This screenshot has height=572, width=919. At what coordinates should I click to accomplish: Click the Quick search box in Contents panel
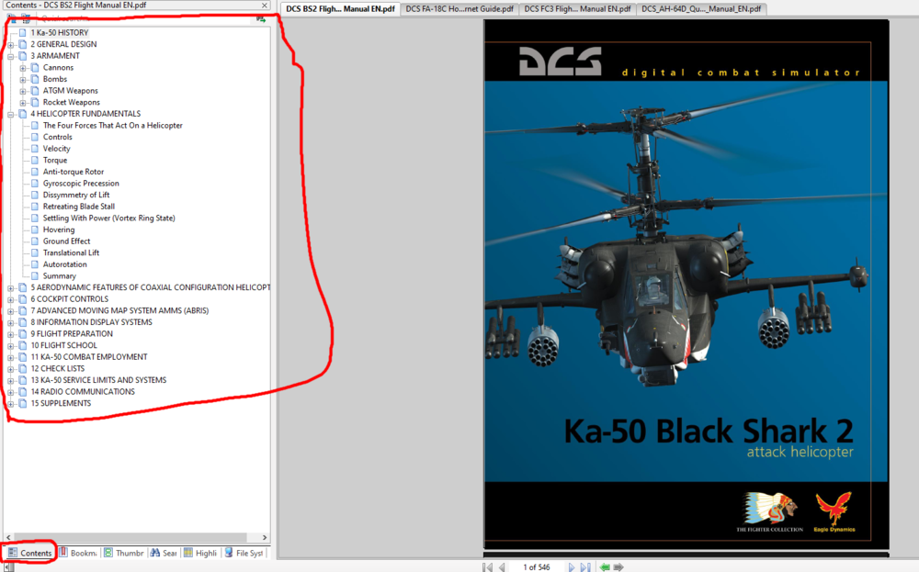pos(143,18)
